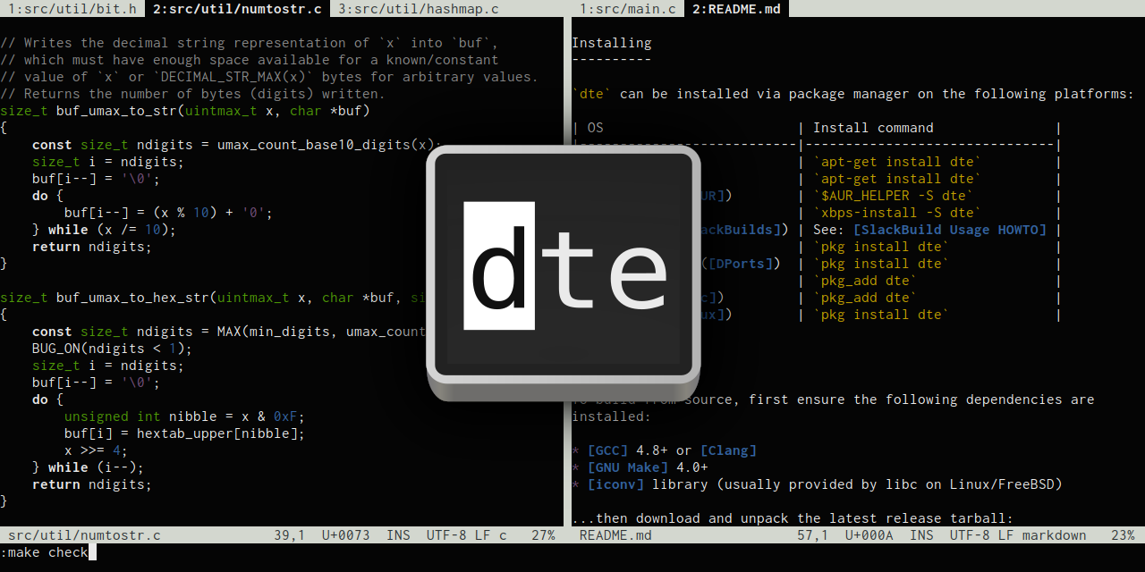
Task: Click the '57,1' cursor position indicator
Action: pyautogui.click(x=813, y=535)
